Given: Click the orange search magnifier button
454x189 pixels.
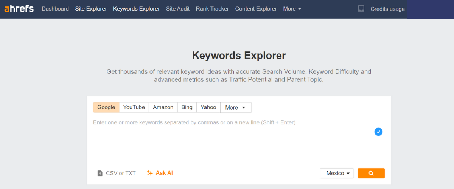Looking at the screenshot, I should pos(371,173).
